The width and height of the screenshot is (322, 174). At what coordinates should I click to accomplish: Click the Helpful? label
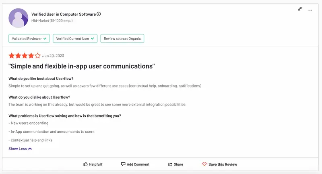(96, 164)
